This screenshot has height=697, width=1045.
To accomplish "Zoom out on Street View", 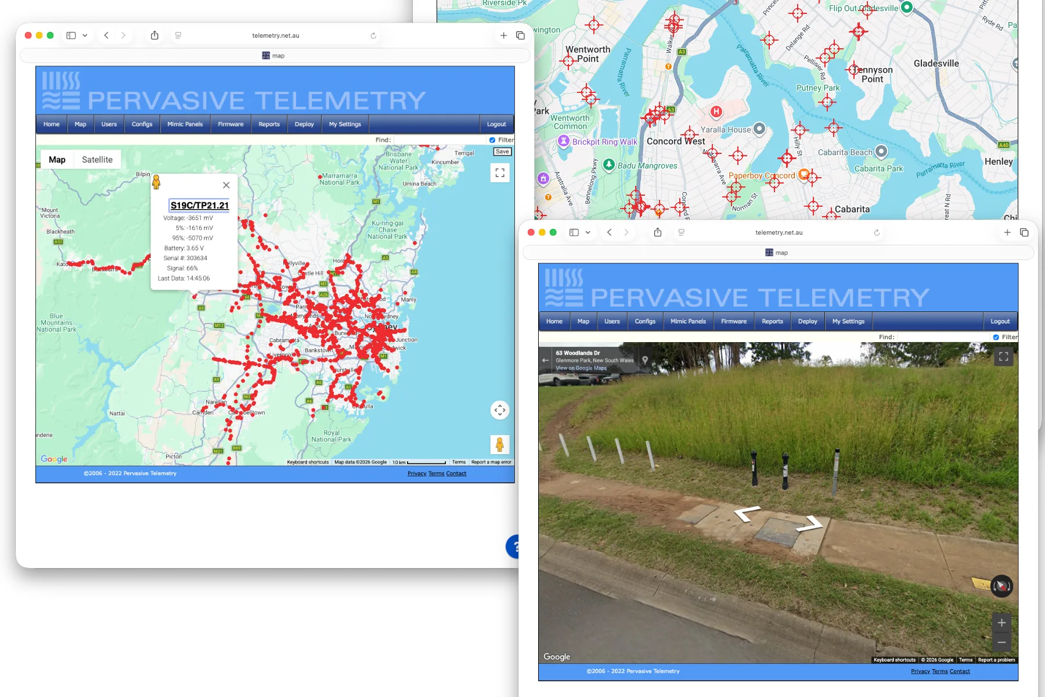I will pos(1001,642).
